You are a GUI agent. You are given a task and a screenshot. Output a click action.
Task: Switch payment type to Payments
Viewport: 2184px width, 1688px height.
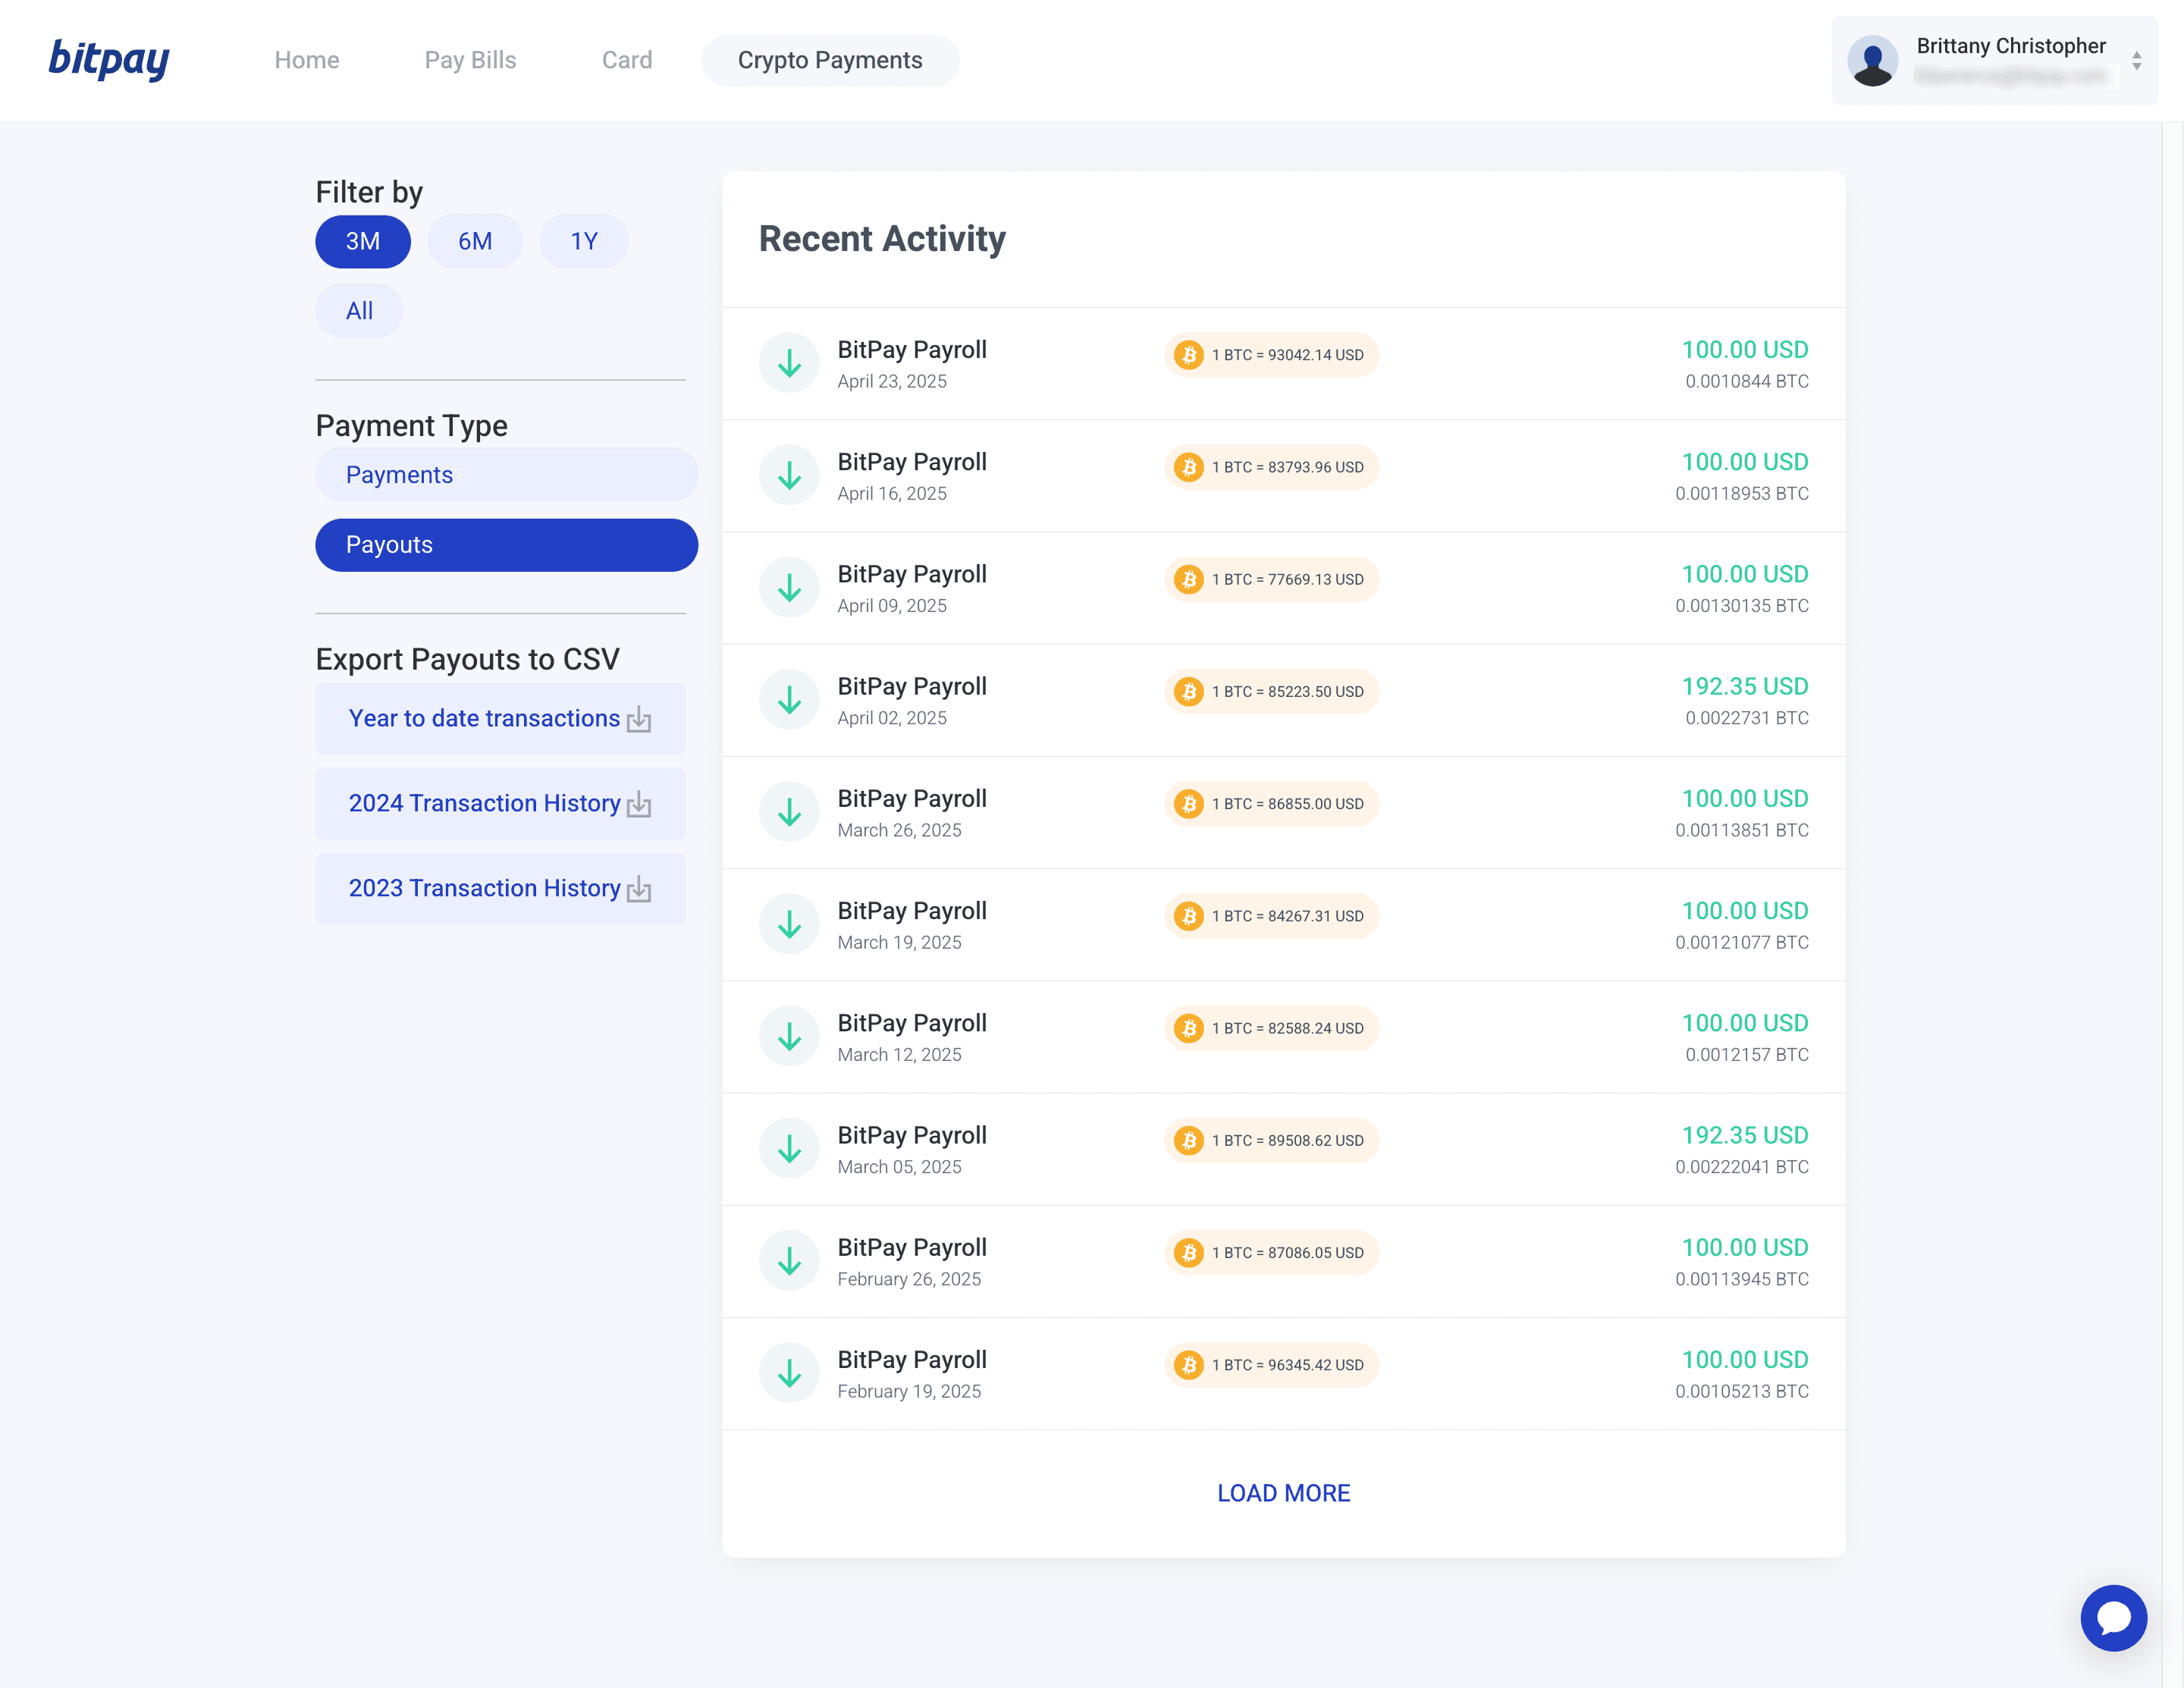506,475
